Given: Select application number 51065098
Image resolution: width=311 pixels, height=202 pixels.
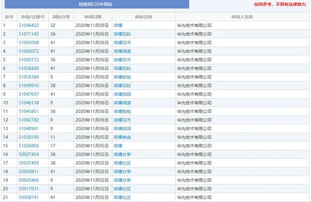Looking at the screenshot, I should (28, 43).
